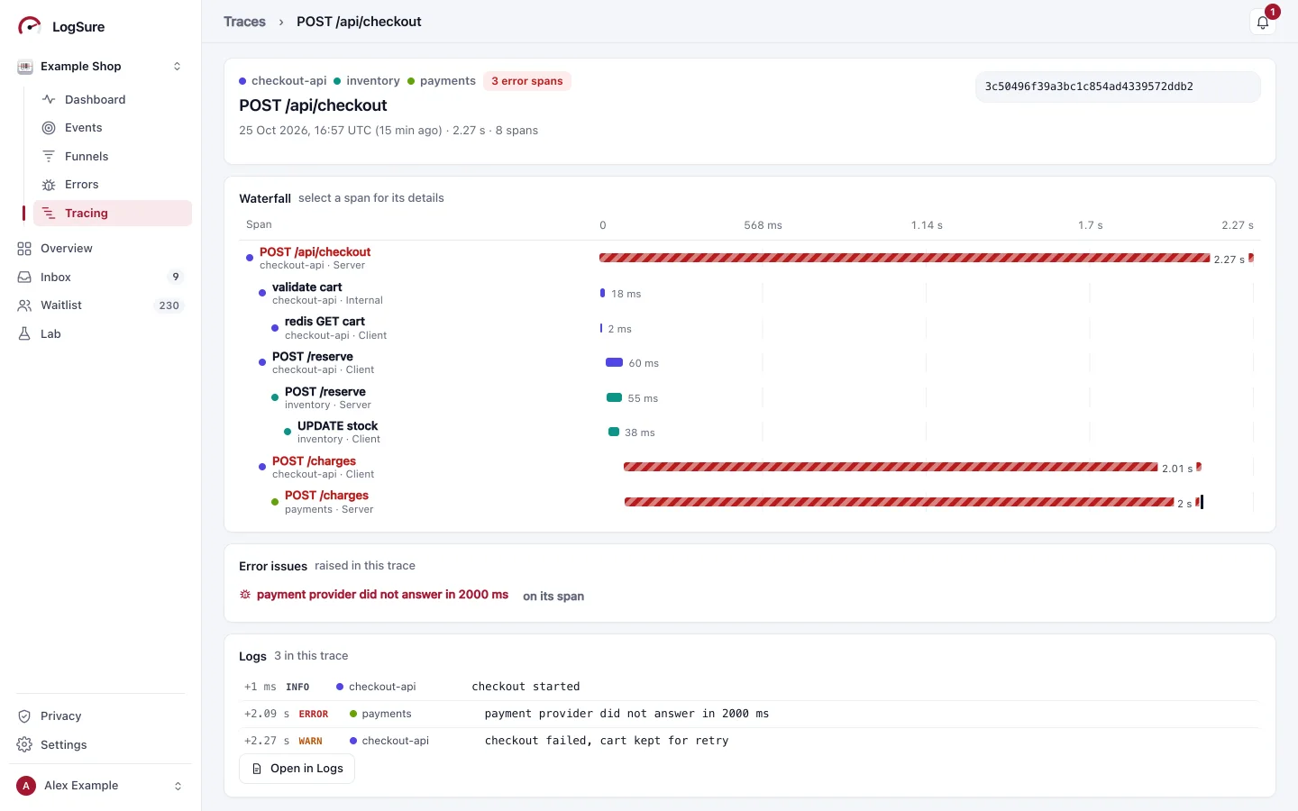Screen dimensions: 1298x811
Task: Go to Dashboard in sidebar
Action: click(113, 99)
